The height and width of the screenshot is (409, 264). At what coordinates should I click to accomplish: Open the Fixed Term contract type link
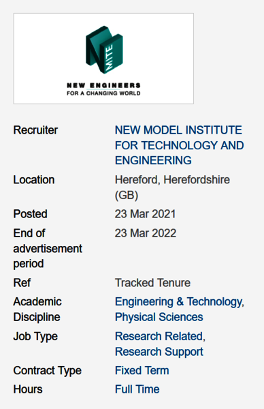point(142,370)
